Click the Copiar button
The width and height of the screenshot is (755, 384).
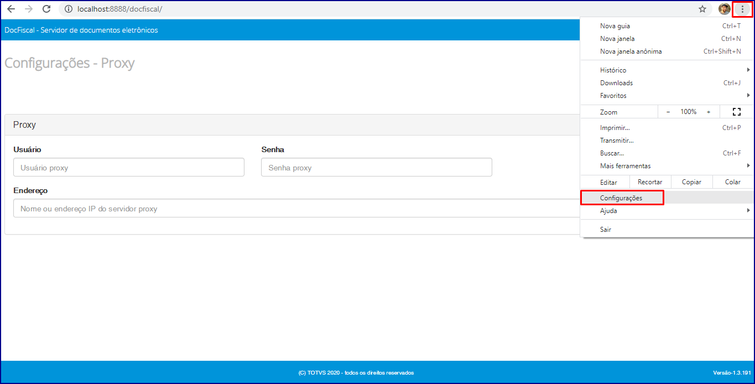691,182
